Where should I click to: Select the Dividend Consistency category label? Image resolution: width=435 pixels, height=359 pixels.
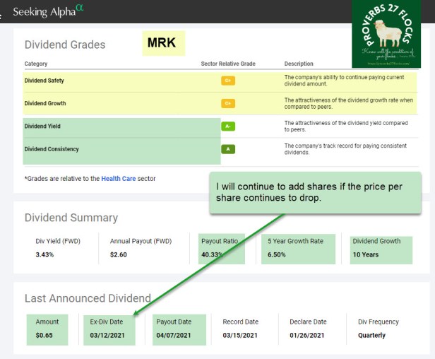[x=52, y=149]
